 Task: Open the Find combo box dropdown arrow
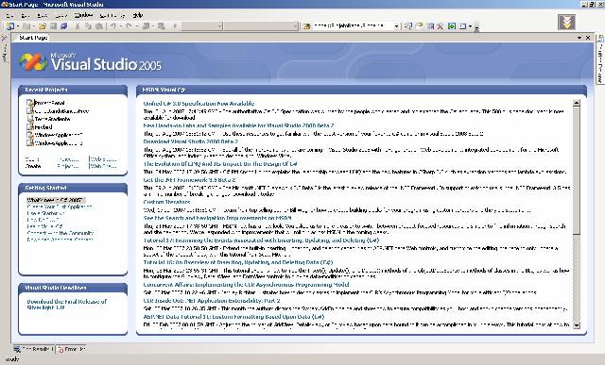pos(396,26)
